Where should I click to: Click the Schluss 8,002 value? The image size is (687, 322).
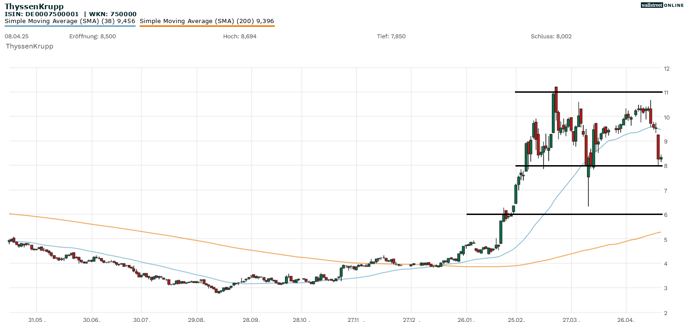point(551,36)
